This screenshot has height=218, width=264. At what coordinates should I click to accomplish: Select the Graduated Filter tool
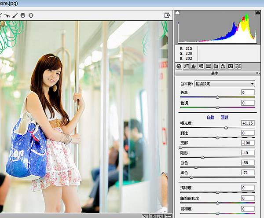(x=23, y=15)
